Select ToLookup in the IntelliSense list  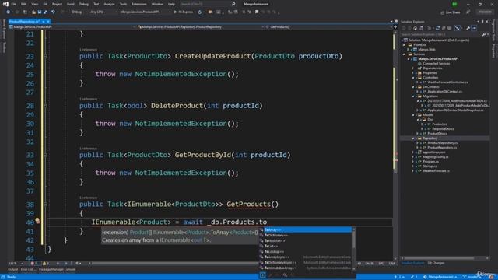pyautogui.click(x=305, y=251)
